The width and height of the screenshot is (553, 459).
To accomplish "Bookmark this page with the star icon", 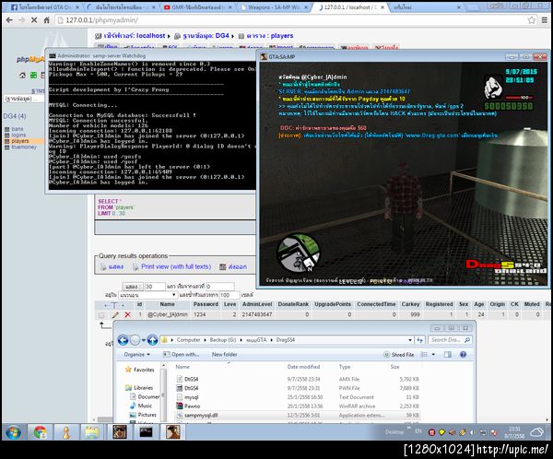I will [532, 20].
